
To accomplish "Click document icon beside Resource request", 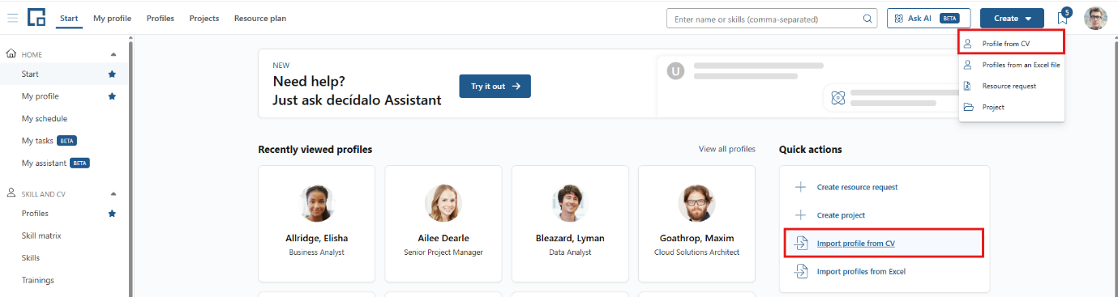I will [x=967, y=86].
